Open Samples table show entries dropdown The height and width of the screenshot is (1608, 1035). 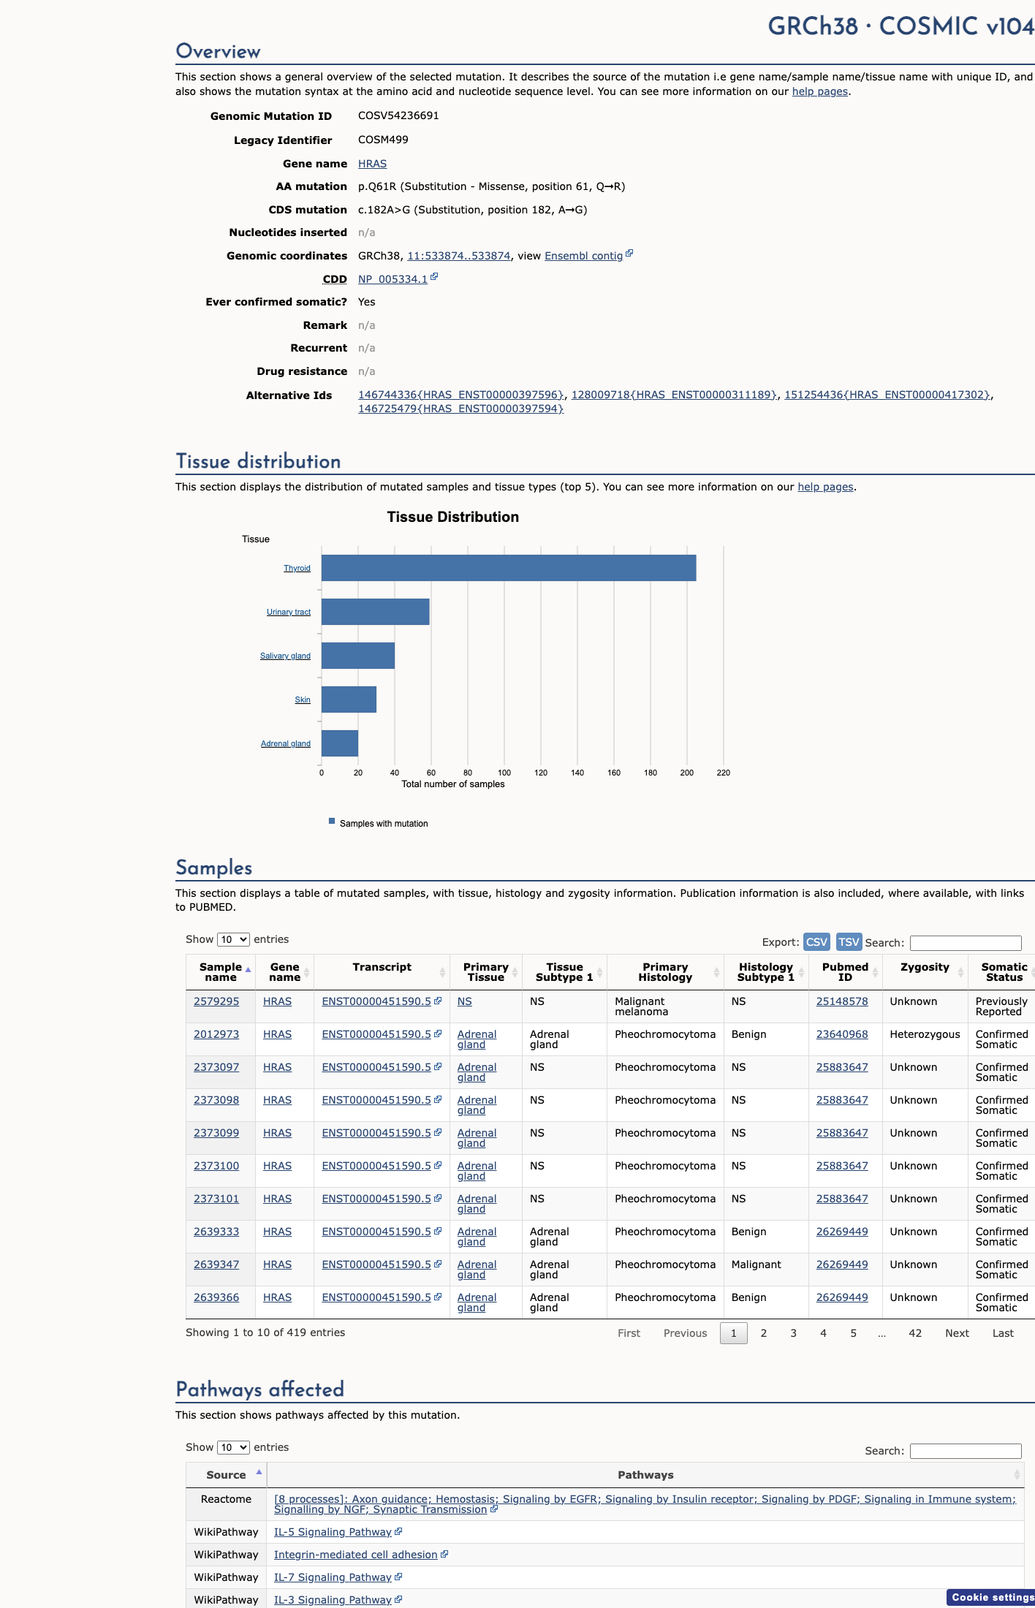pos(233,939)
